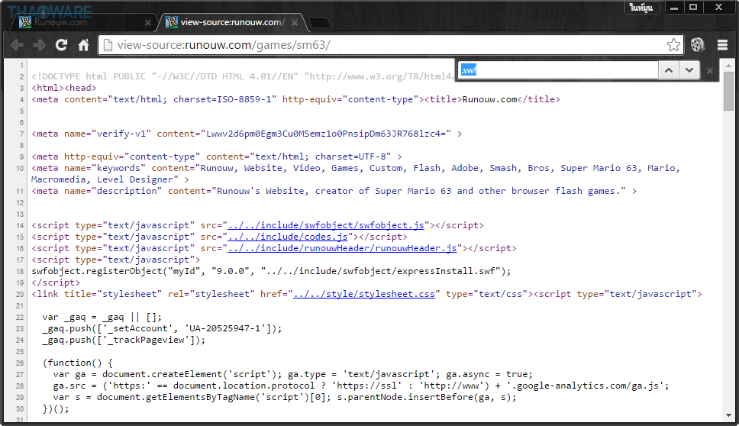Click the page icon in address bar
This screenshot has width=739, height=426.
click(108, 45)
